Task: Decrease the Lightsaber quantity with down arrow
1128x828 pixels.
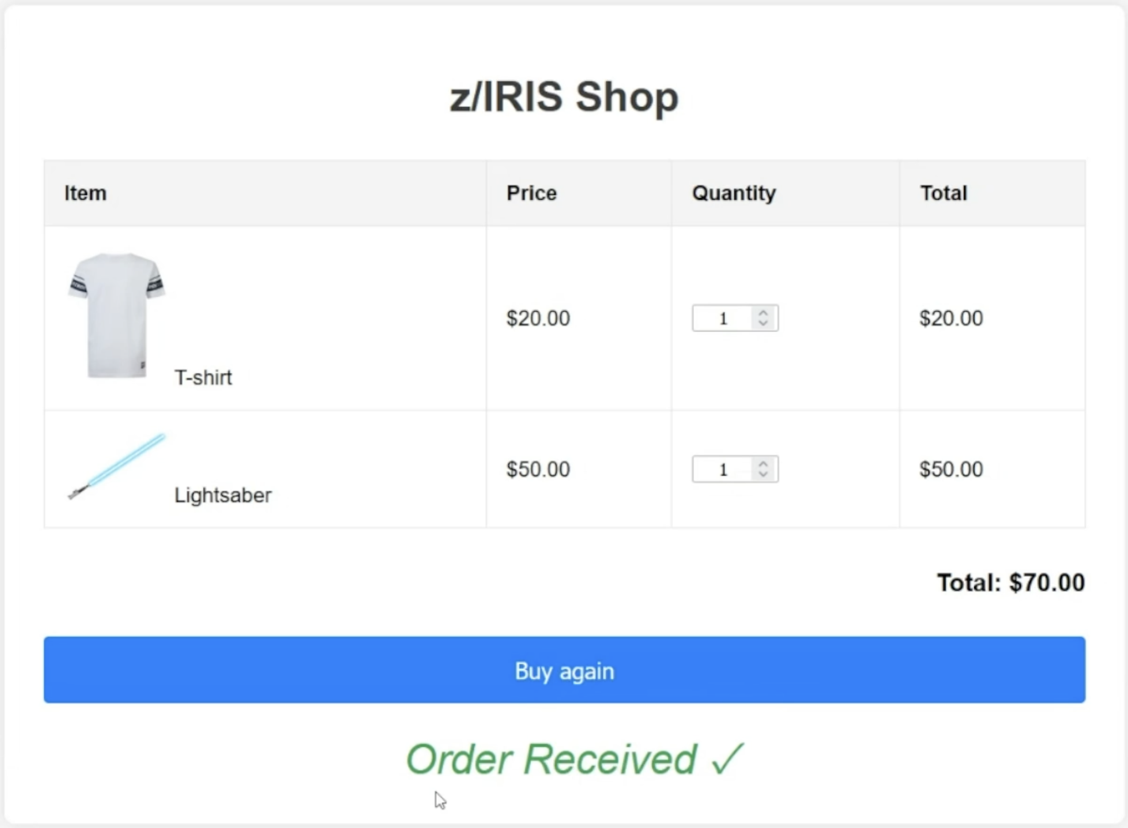Action: pos(763,474)
